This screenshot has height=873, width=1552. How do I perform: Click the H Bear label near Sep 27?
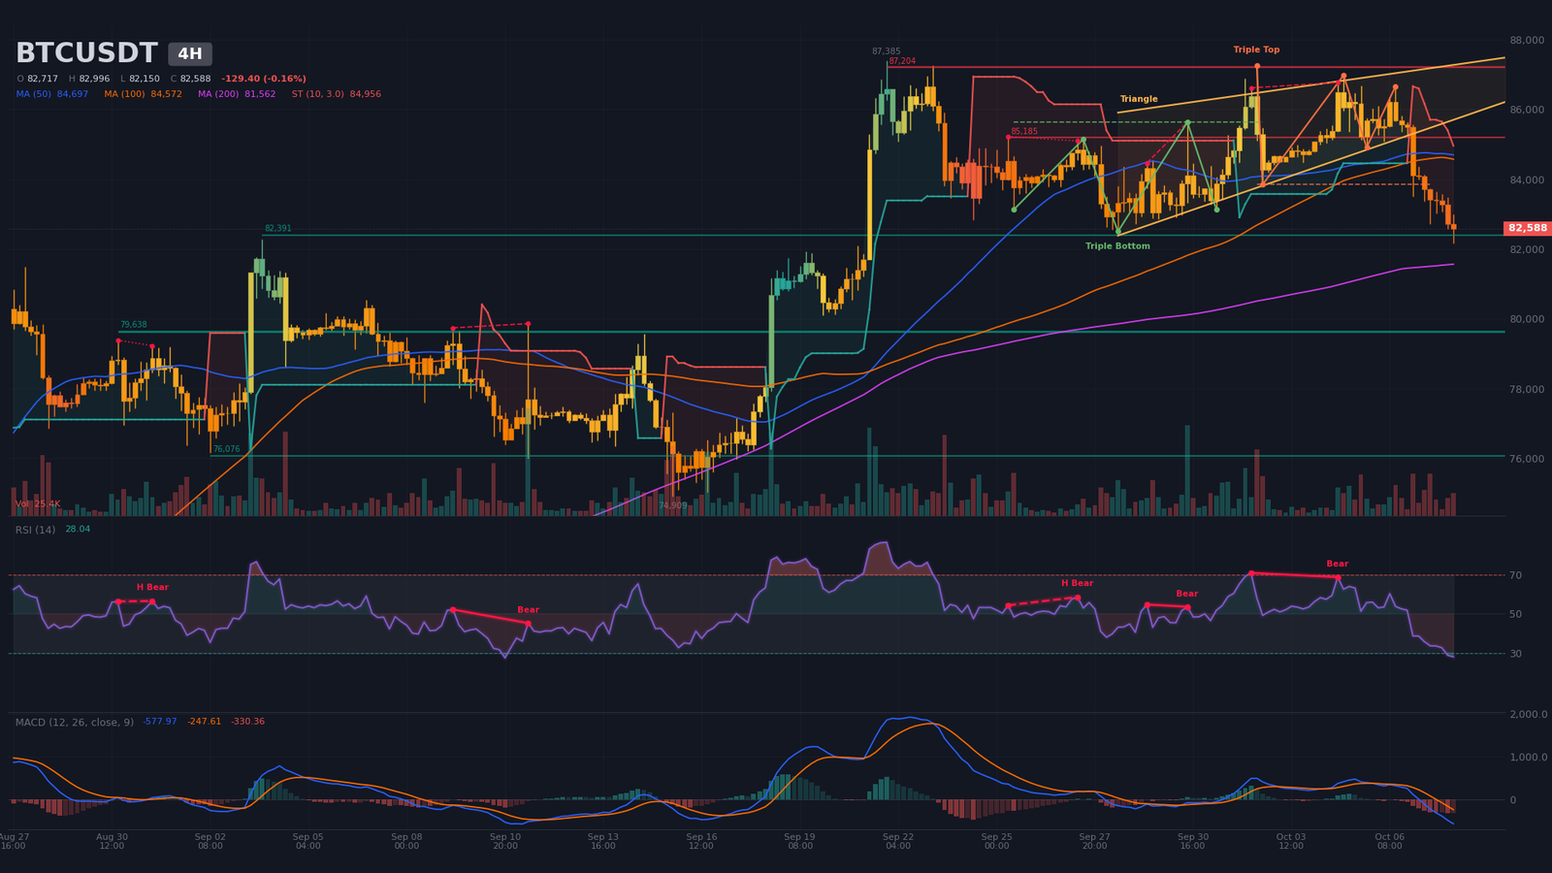pyautogui.click(x=1077, y=583)
